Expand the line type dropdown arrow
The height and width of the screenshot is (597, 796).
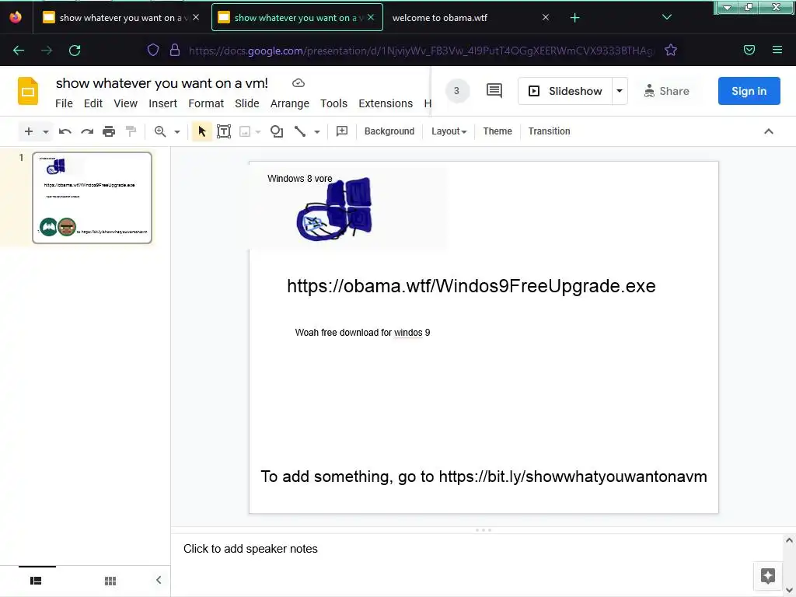[317, 132]
